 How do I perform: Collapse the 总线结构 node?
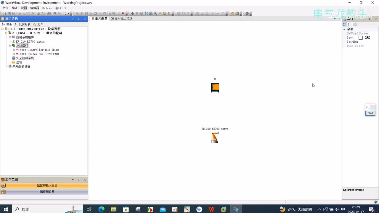click(10, 46)
